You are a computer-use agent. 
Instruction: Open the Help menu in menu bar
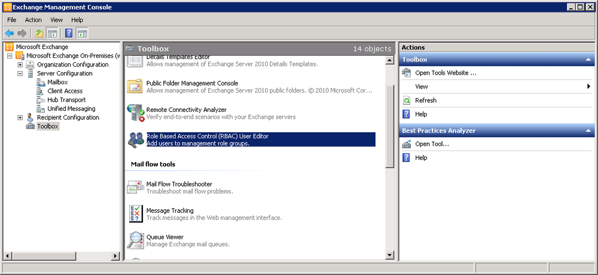pos(77,20)
